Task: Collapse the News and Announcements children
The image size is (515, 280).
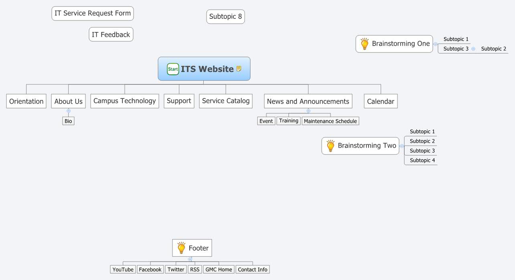Action: click(308, 111)
